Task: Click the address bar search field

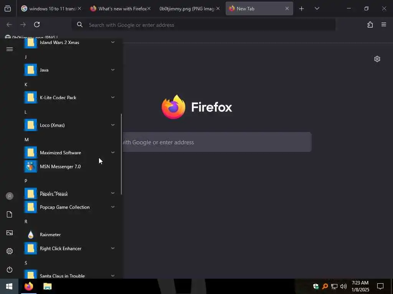Action: pos(203,25)
